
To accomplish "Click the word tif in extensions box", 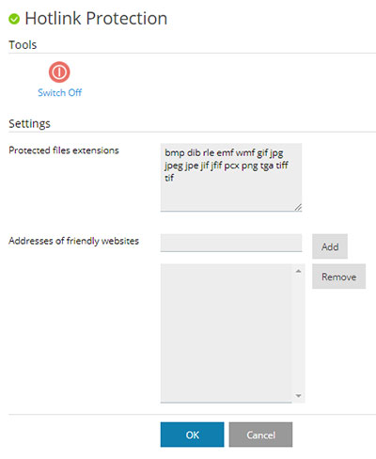I will coord(169,178).
